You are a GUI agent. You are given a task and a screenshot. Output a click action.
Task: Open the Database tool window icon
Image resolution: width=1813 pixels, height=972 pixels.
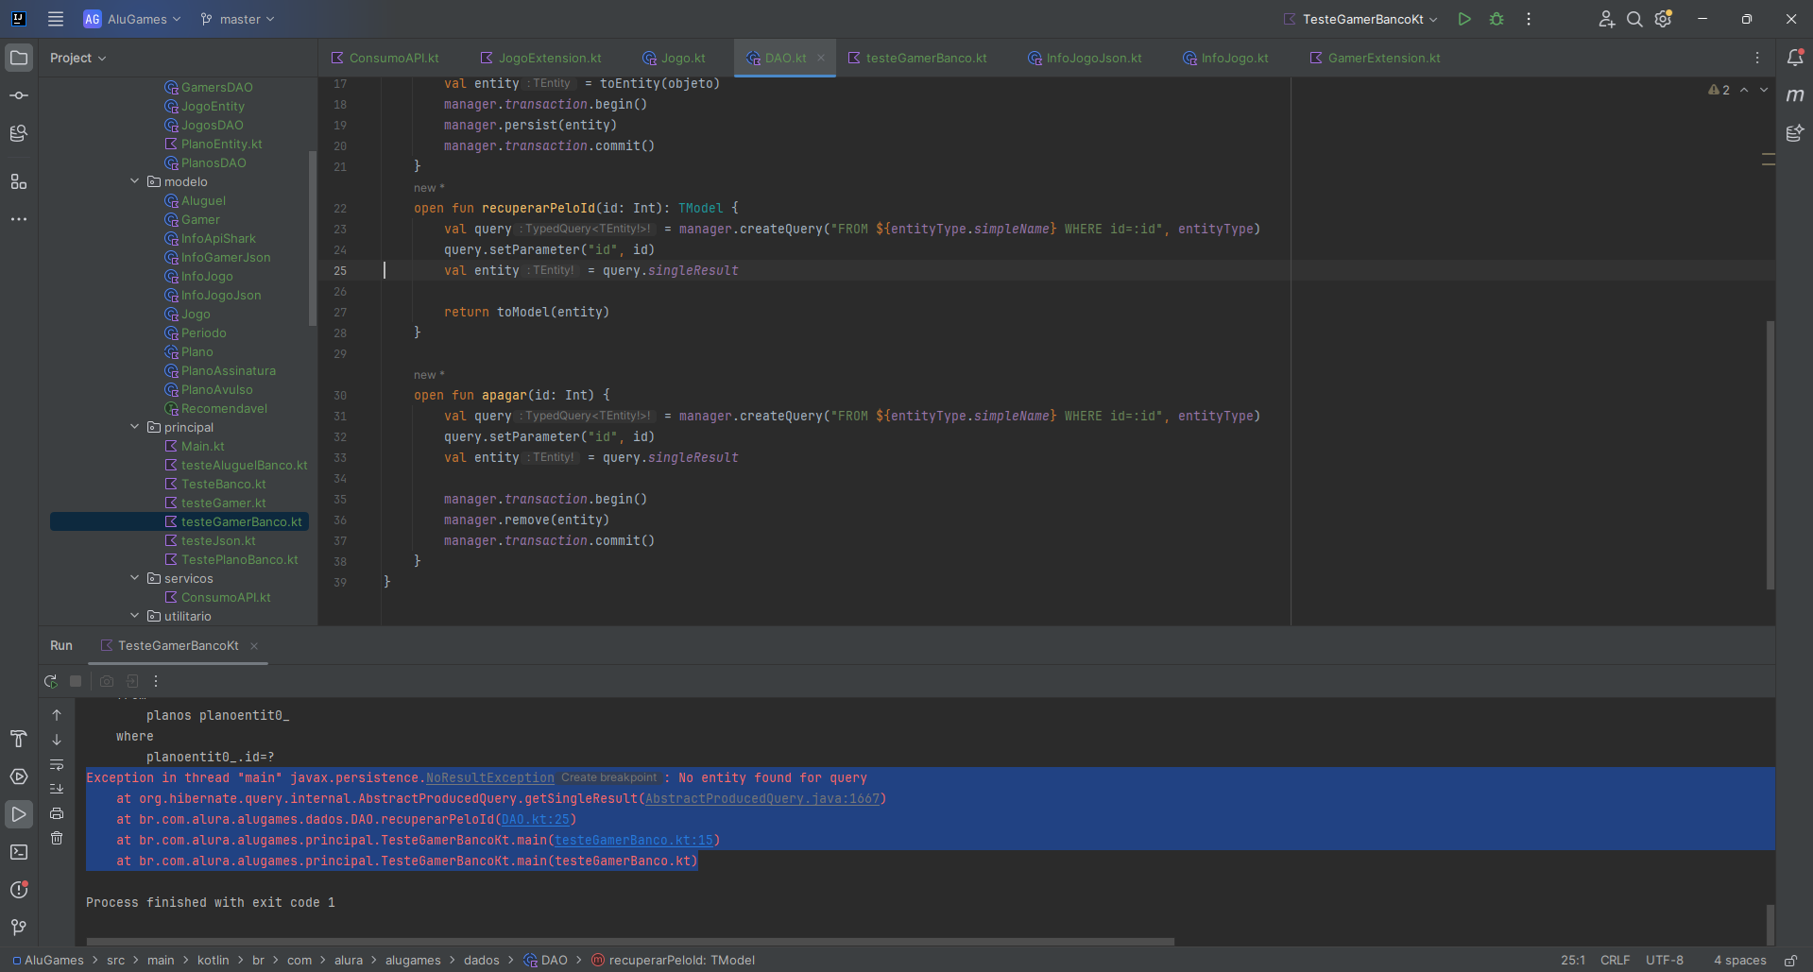click(19, 133)
